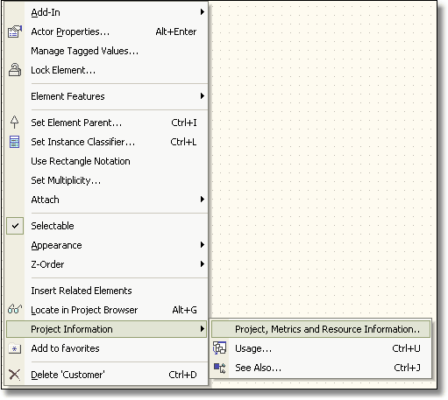Click the Add to favorites star icon

15,348
